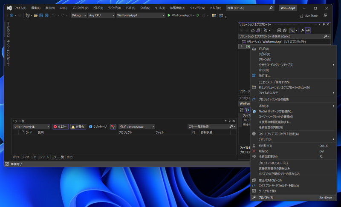Click the search magnifier in Solution Explorer
This screenshot has width=341, height=207.
point(325,36)
